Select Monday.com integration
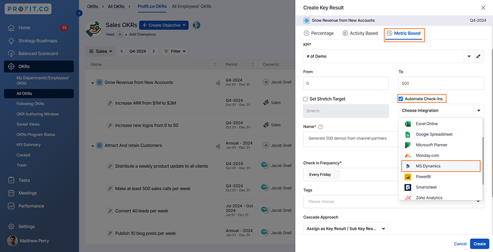493x252 pixels. (x=441, y=156)
